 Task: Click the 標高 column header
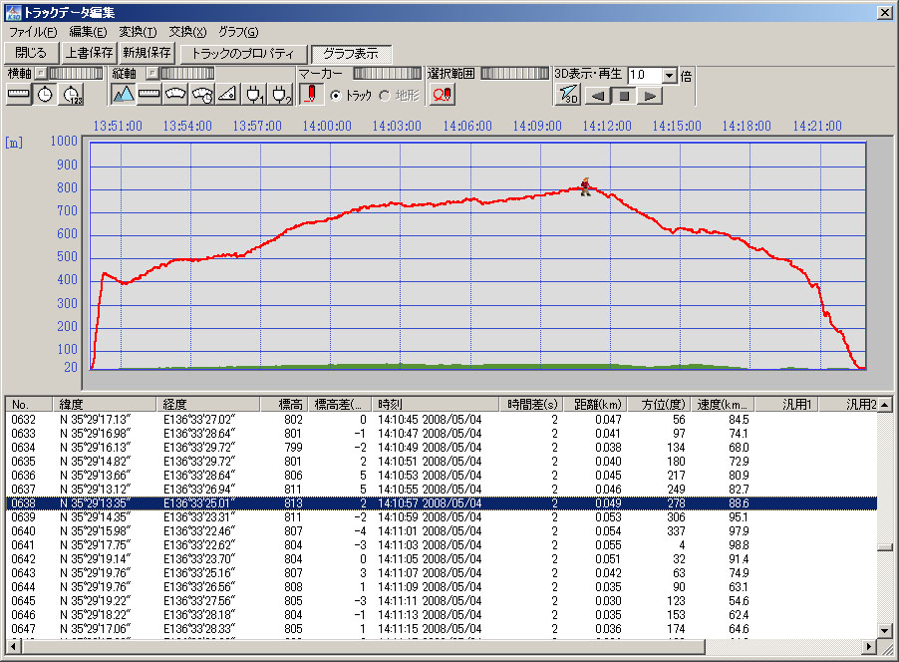point(291,405)
